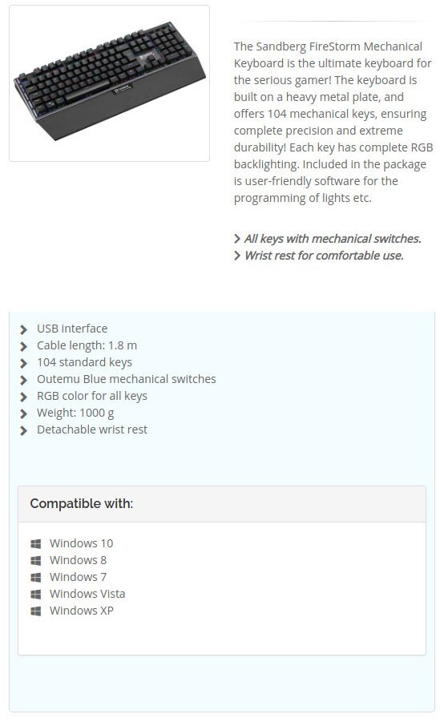This screenshot has height=718, width=440.
Task: Select 'All keys with mechanical switches' text
Action: pyautogui.click(x=333, y=239)
